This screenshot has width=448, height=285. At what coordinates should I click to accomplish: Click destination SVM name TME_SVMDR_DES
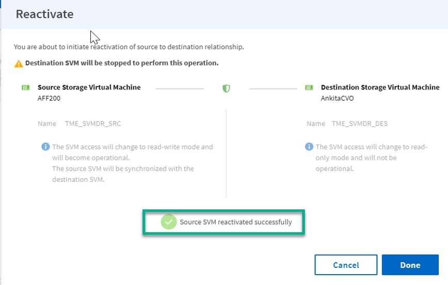[x=360, y=124]
